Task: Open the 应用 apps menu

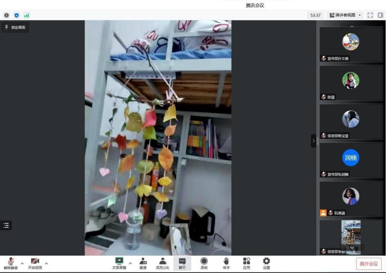Action: (247, 263)
